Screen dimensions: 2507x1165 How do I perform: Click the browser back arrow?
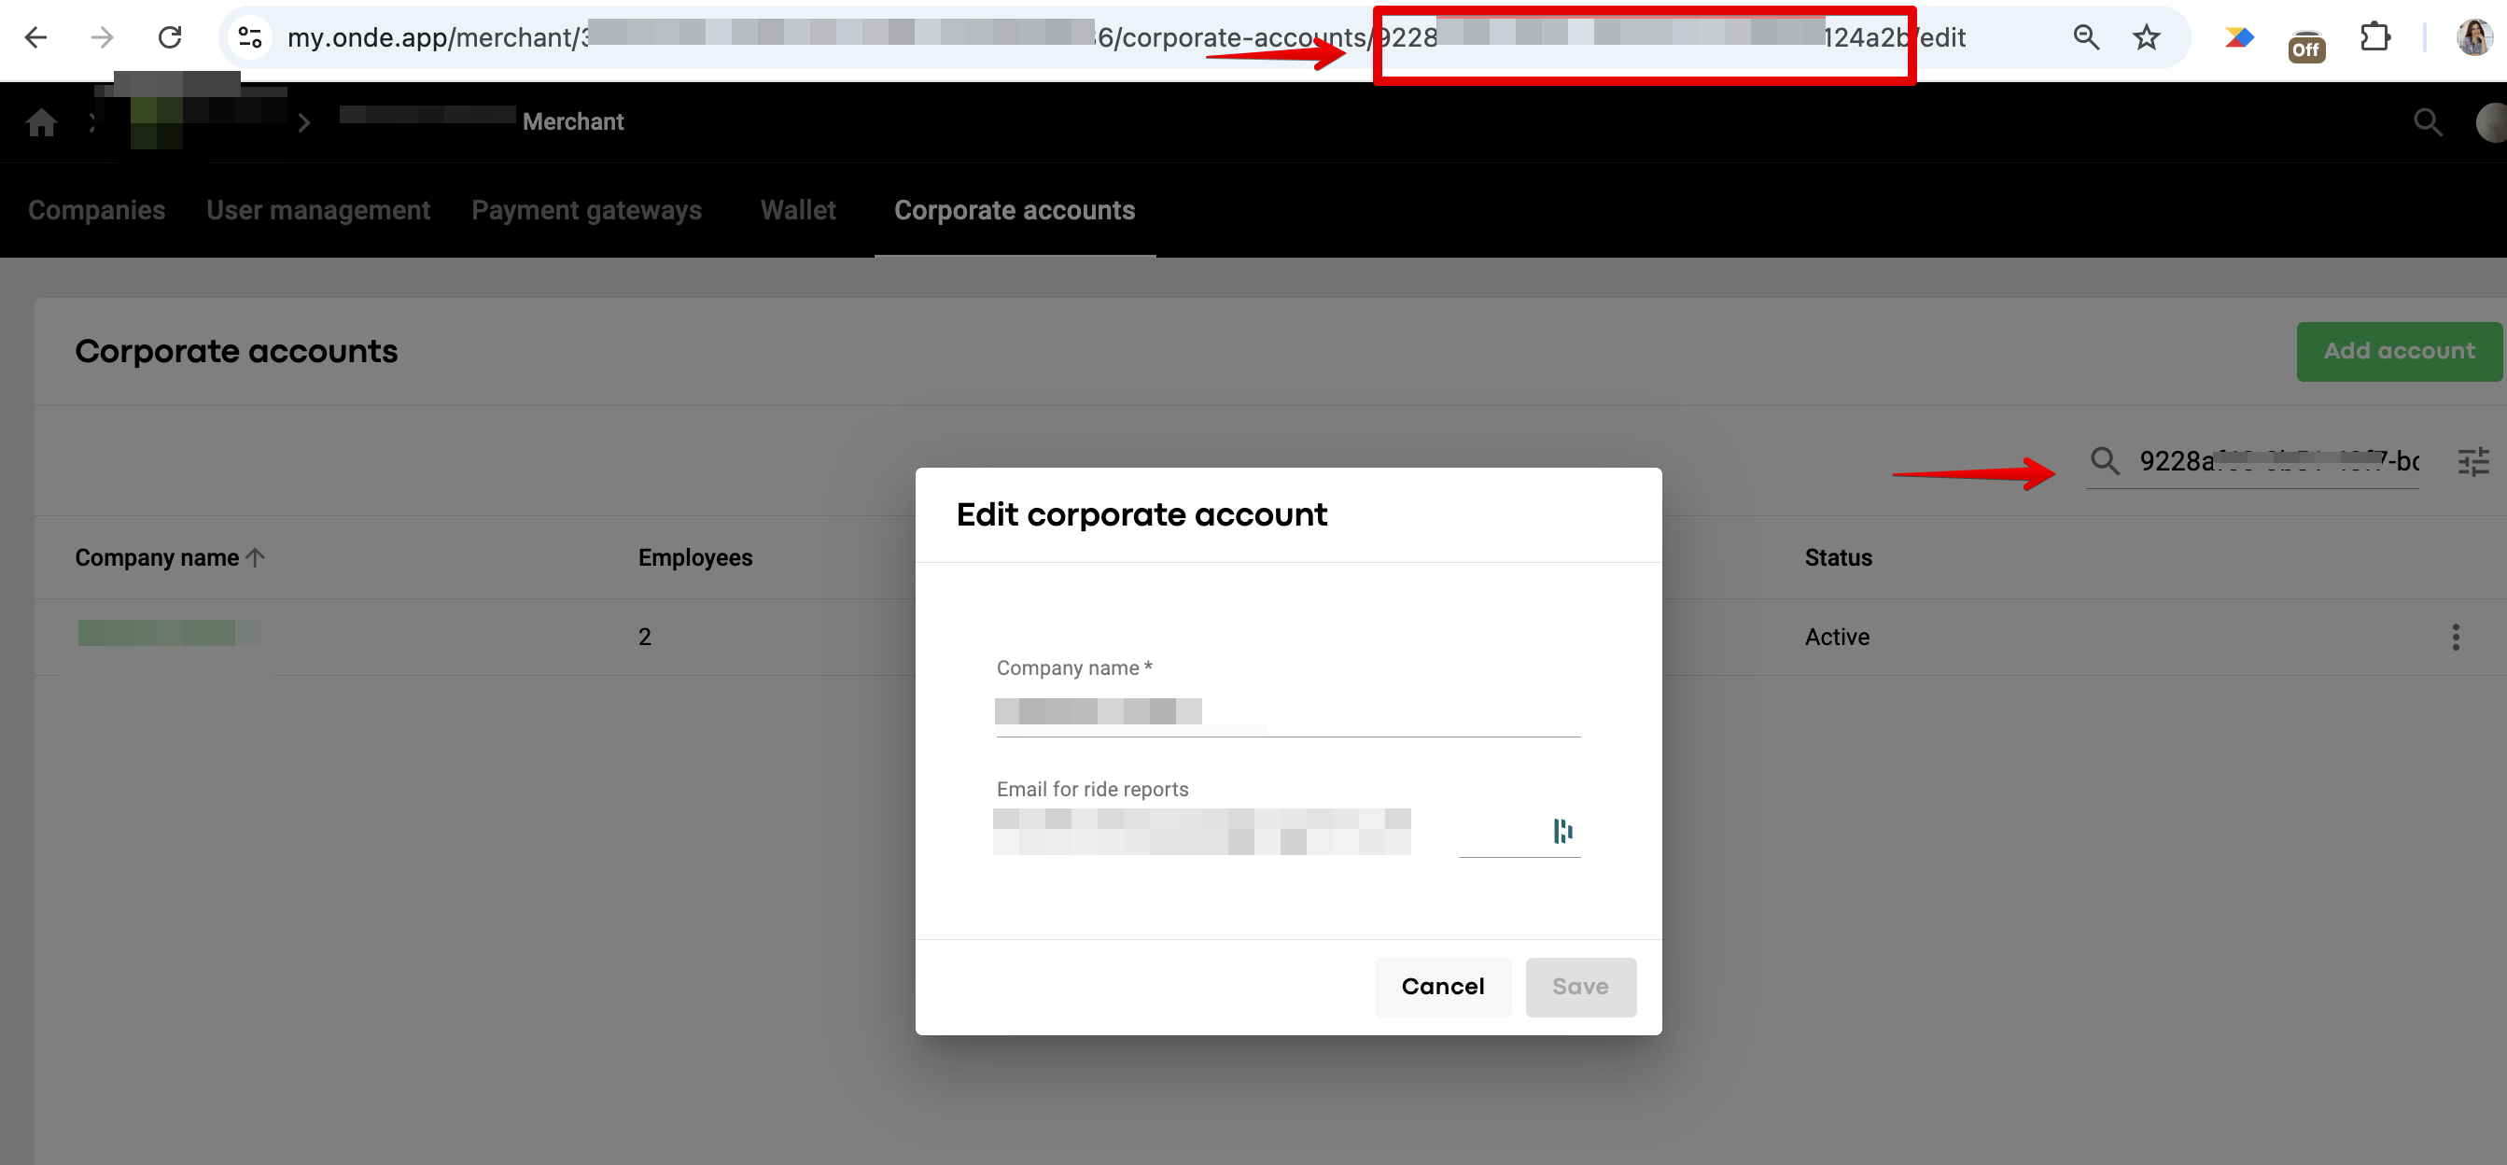(x=36, y=38)
